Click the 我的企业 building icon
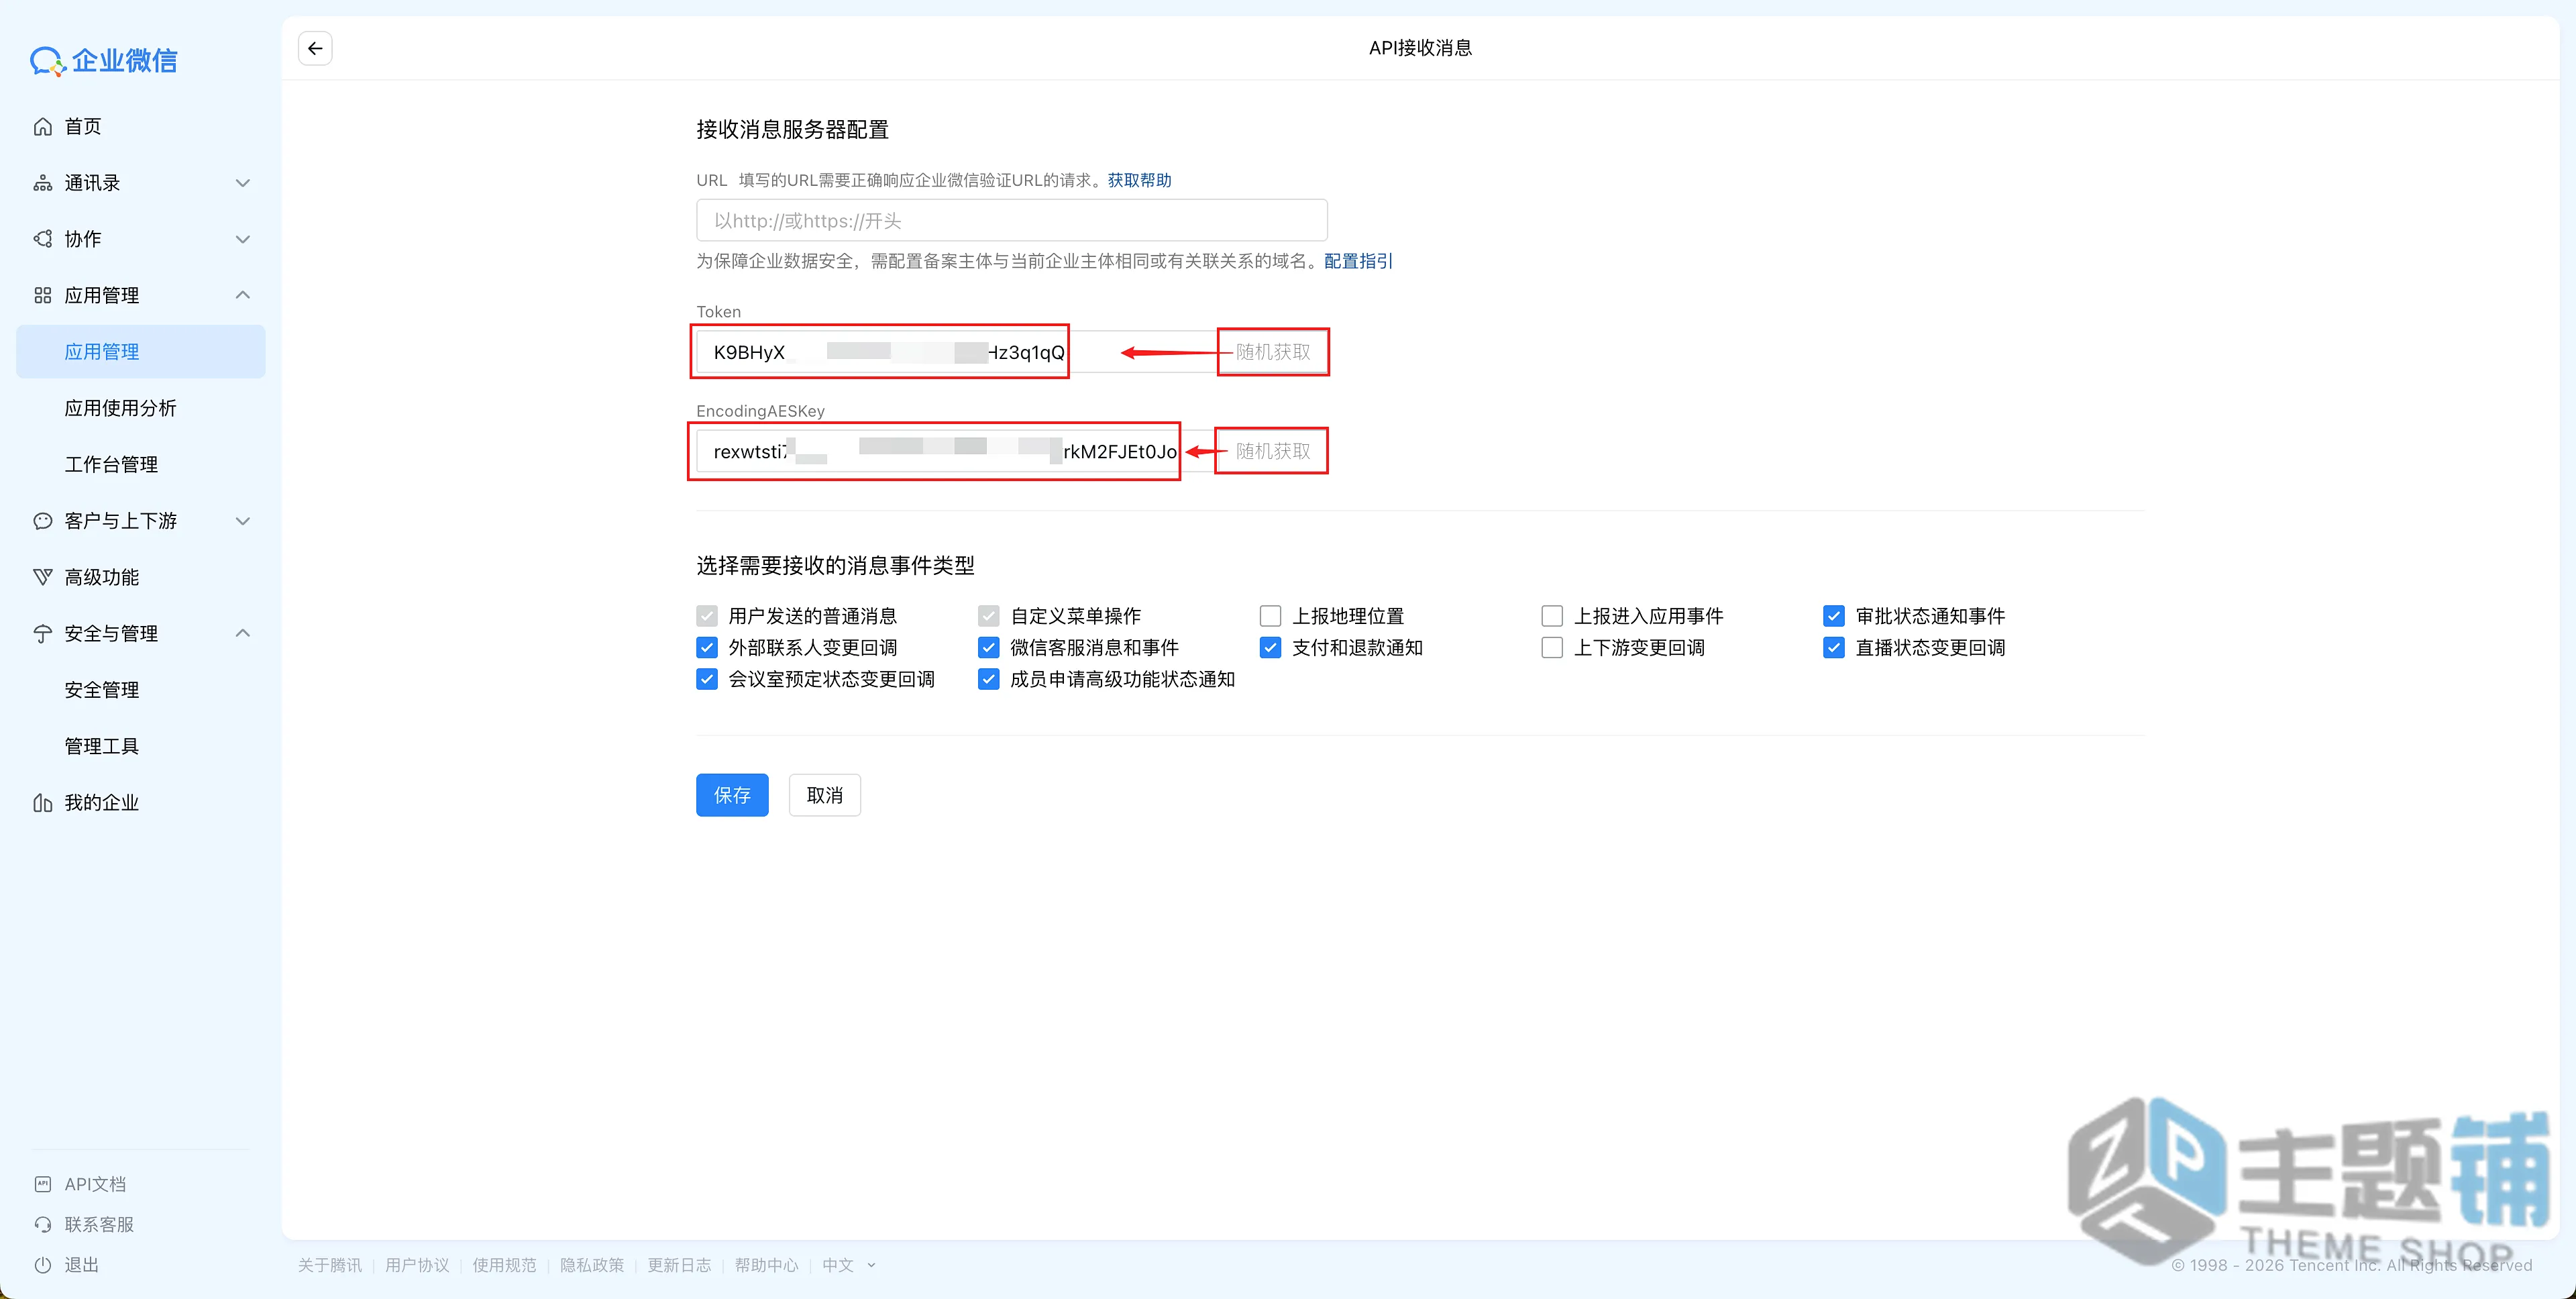The height and width of the screenshot is (1299, 2576). [43, 803]
